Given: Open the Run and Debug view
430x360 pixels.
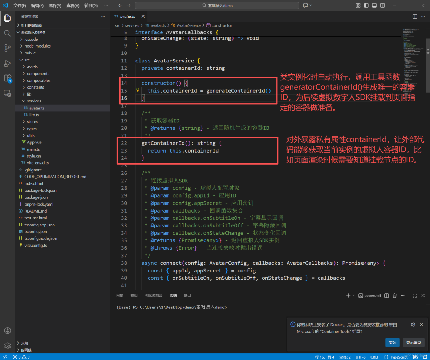Looking at the screenshot, I should pos(7,63).
